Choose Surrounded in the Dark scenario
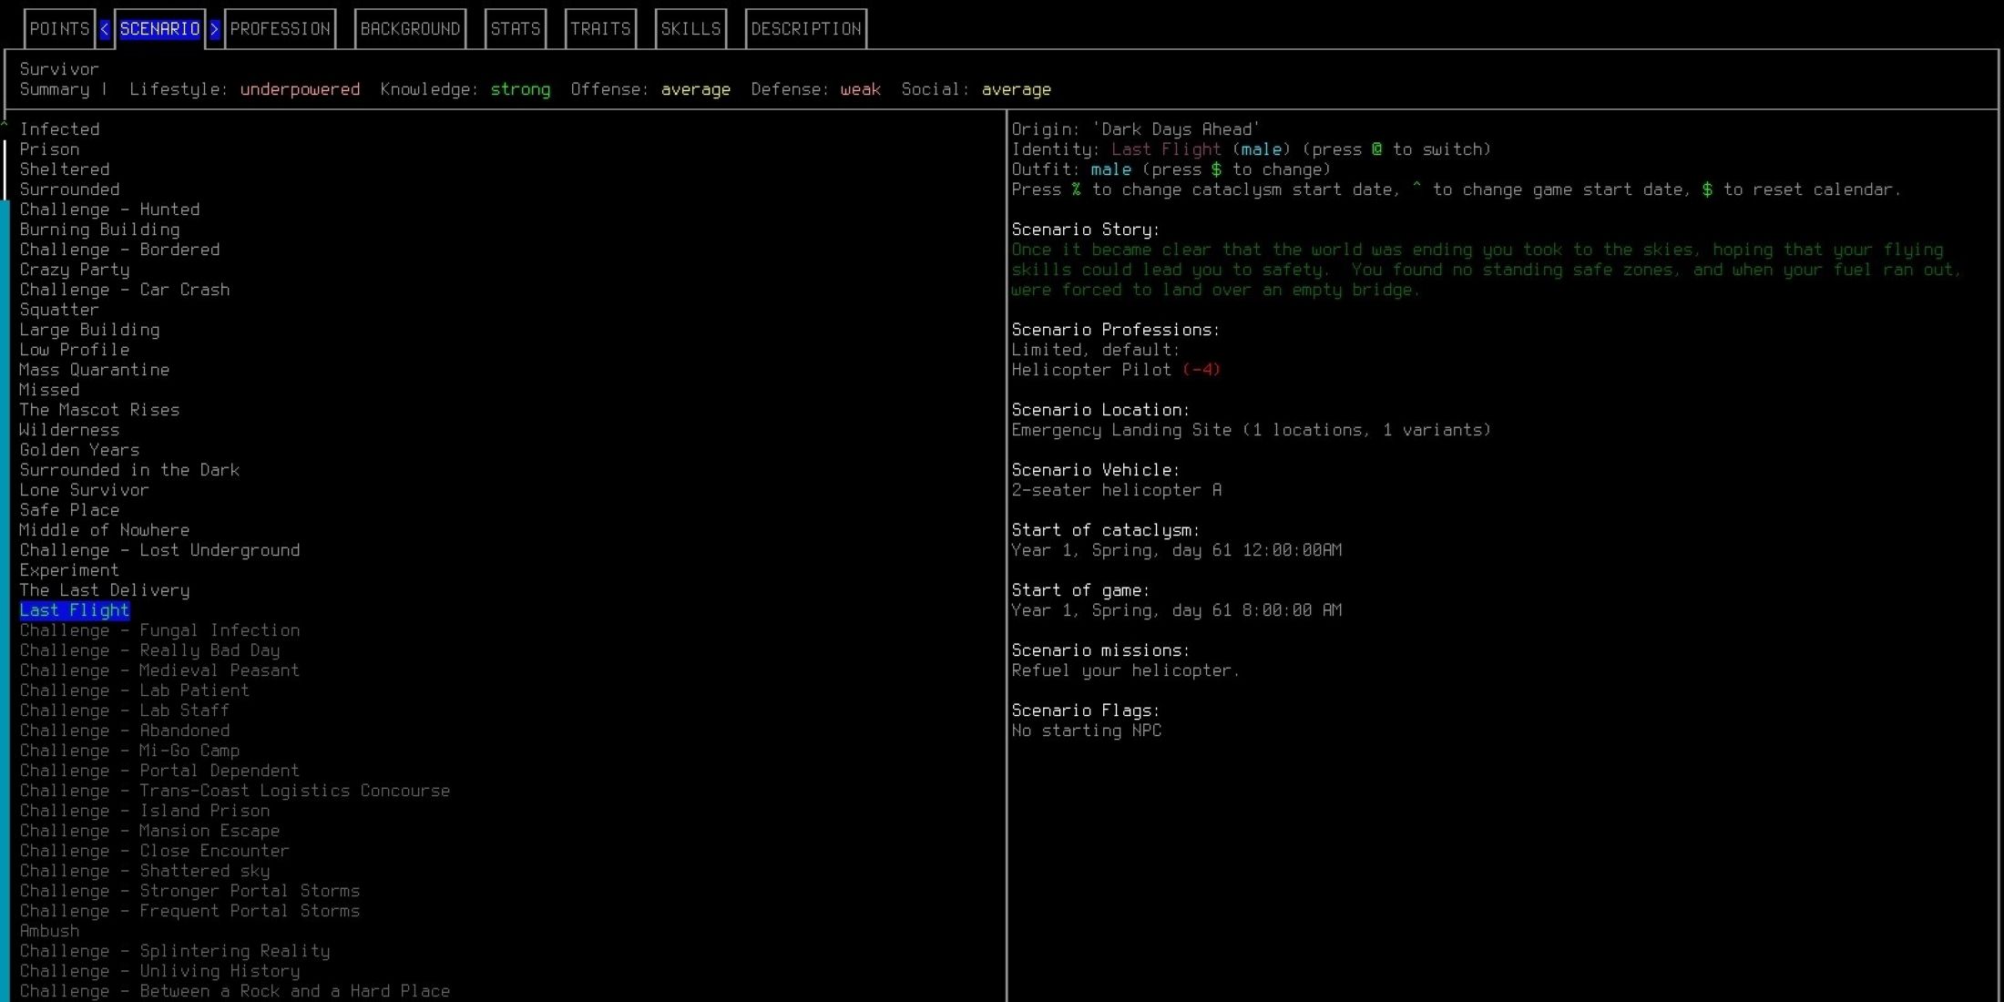 click(x=129, y=470)
